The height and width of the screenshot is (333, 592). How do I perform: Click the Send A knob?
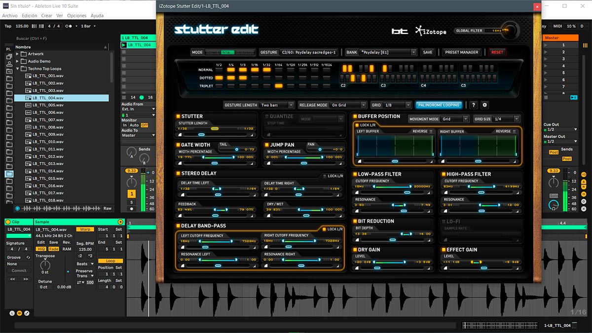[131, 152]
